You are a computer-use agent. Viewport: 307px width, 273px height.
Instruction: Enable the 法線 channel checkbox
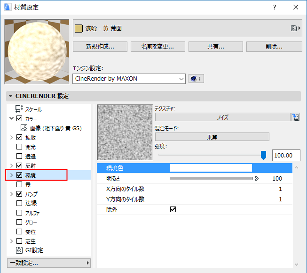pyautogui.click(x=19, y=203)
